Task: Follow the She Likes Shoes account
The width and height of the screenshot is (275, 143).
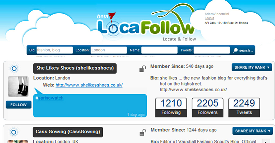Action: (19, 105)
